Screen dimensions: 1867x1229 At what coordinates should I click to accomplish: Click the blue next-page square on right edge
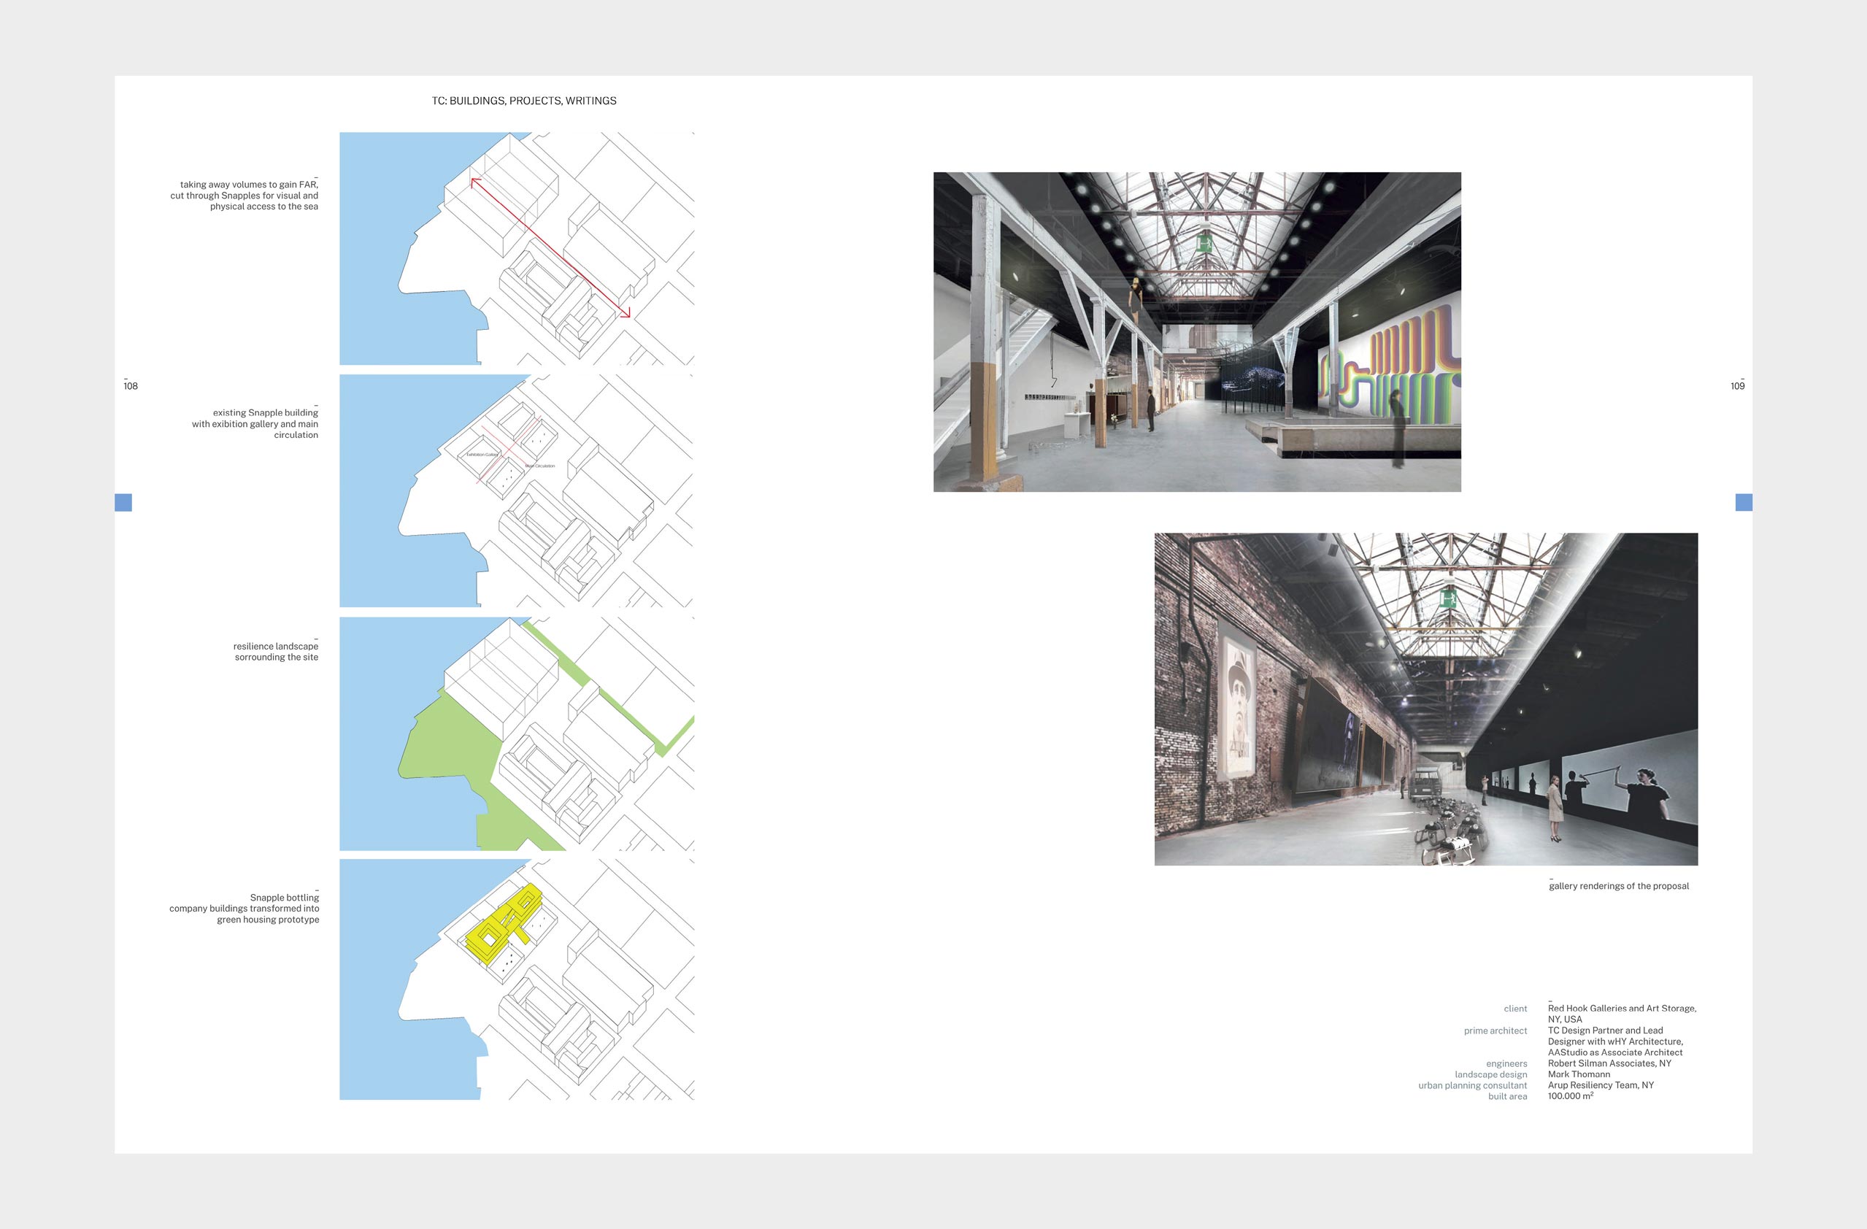(1743, 502)
